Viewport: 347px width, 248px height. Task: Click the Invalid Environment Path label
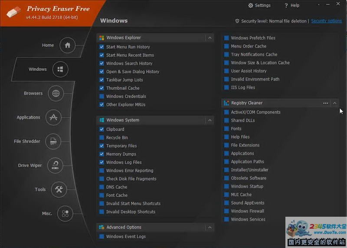(x=255, y=79)
